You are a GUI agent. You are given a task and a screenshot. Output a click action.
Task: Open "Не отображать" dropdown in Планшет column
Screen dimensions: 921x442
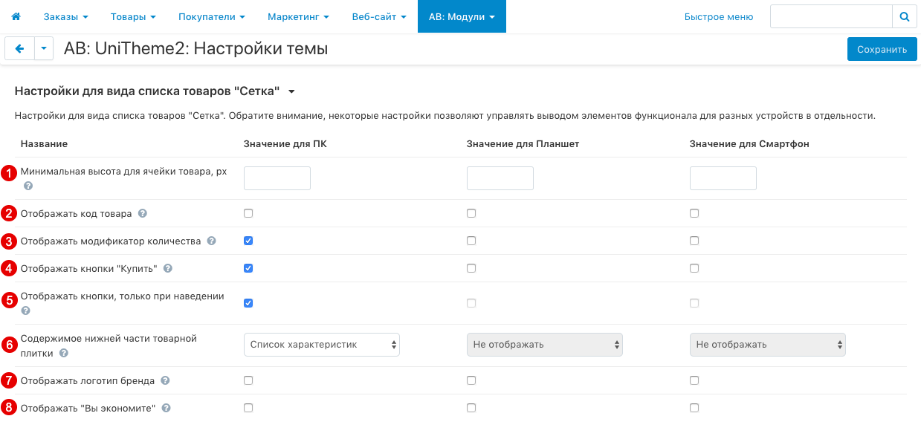pyautogui.click(x=544, y=344)
